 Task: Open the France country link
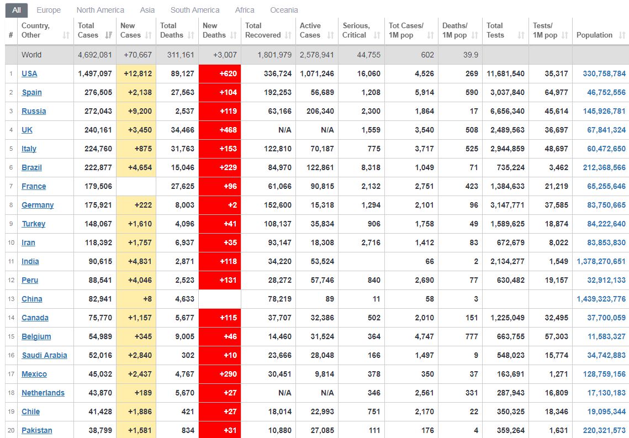click(34, 187)
